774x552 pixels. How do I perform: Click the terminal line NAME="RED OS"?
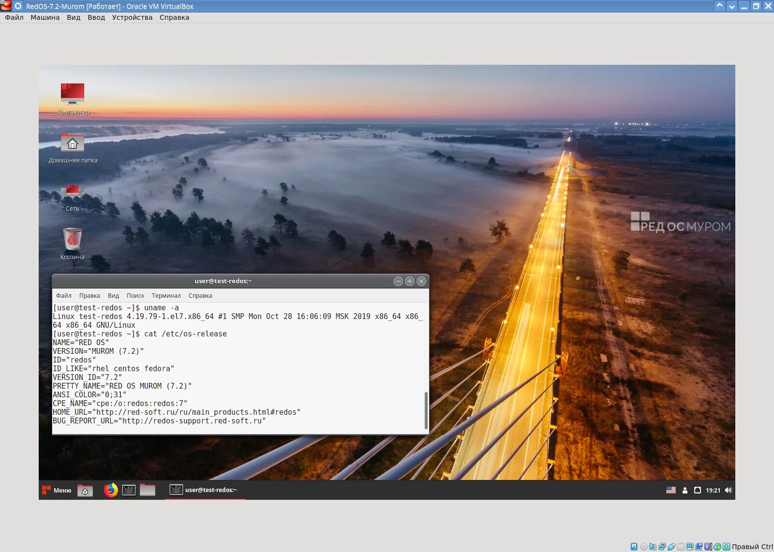coord(81,343)
